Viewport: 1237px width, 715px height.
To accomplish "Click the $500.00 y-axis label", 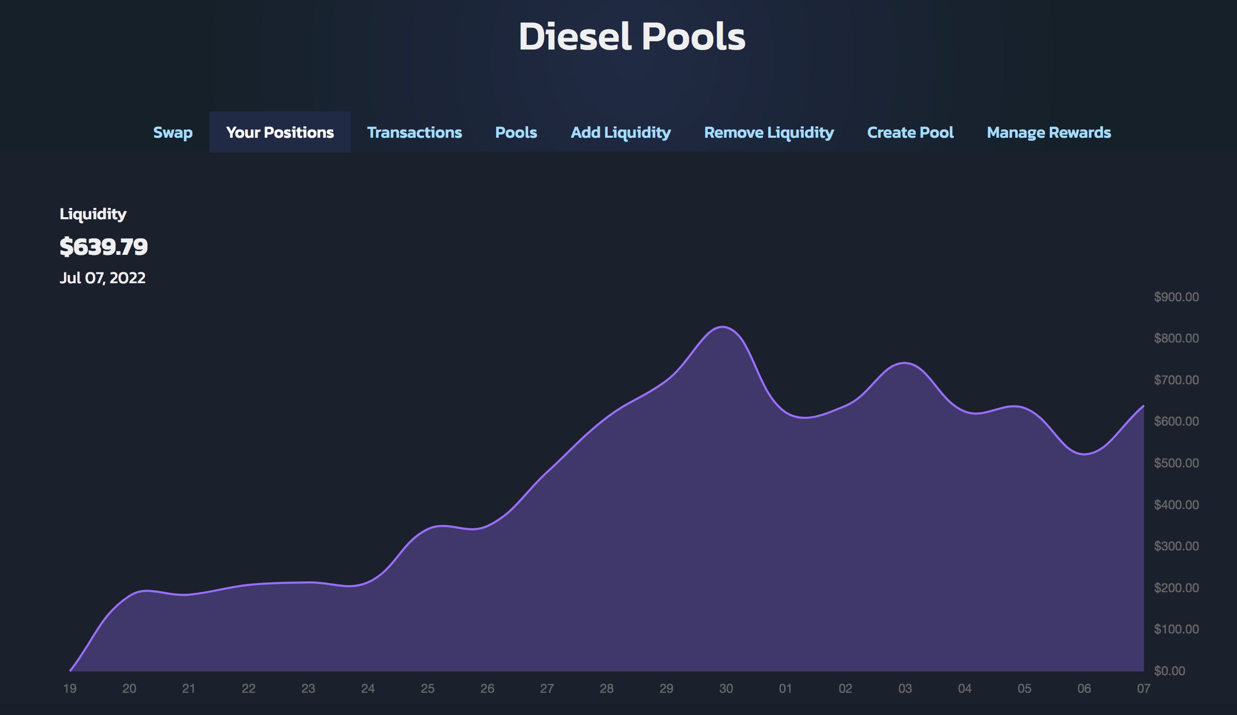I will tap(1176, 463).
